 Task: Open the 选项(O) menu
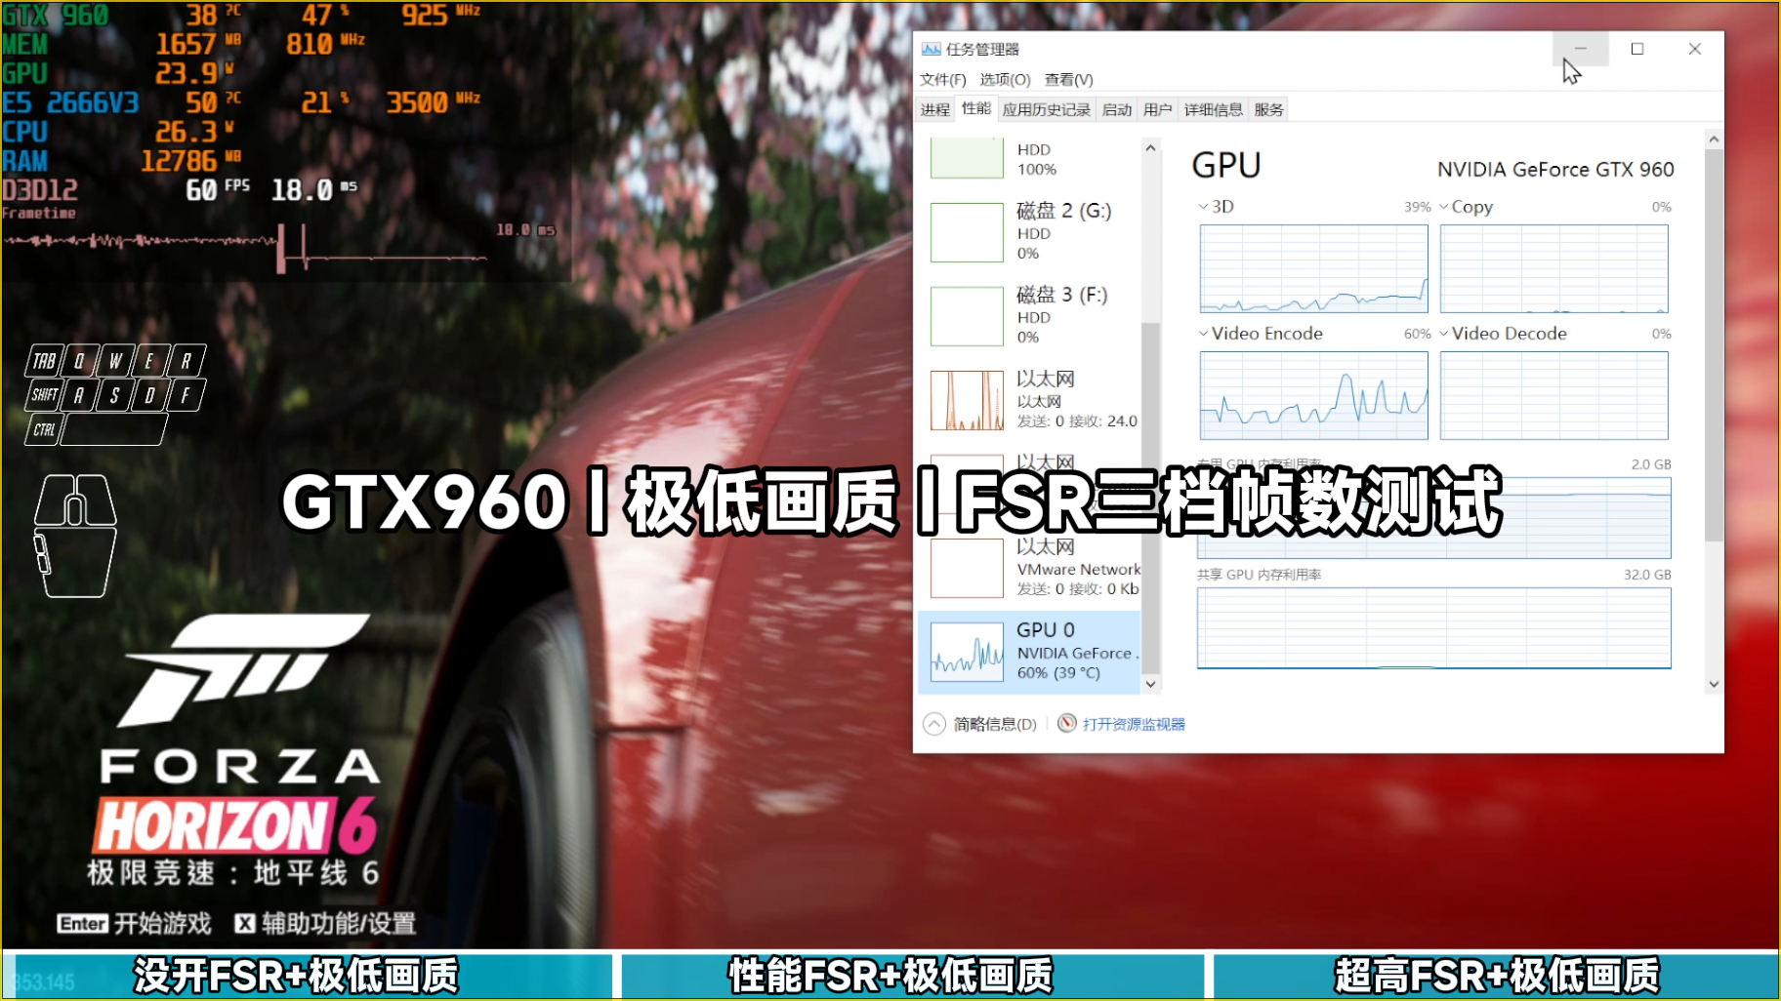tap(1005, 80)
